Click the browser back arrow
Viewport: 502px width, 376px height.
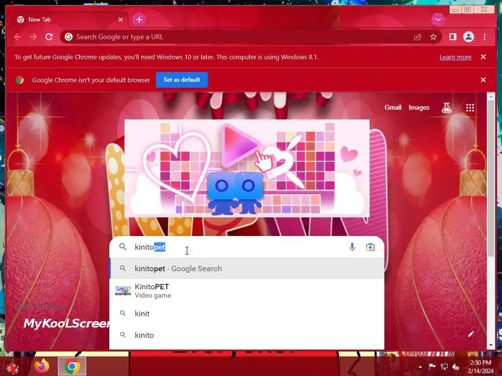pyautogui.click(x=18, y=37)
